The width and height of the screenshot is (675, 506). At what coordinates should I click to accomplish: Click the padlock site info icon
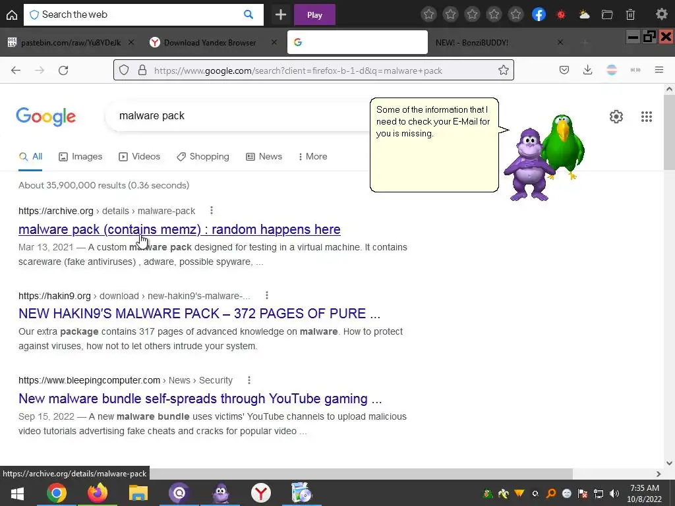pos(142,70)
